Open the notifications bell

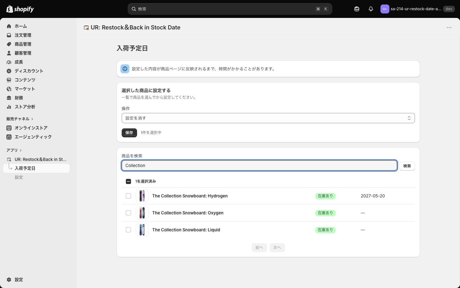(x=371, y=9)
